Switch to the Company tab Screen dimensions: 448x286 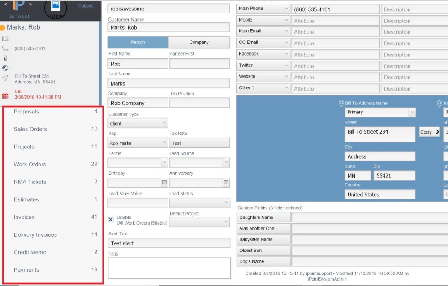(x=199, y=42)
